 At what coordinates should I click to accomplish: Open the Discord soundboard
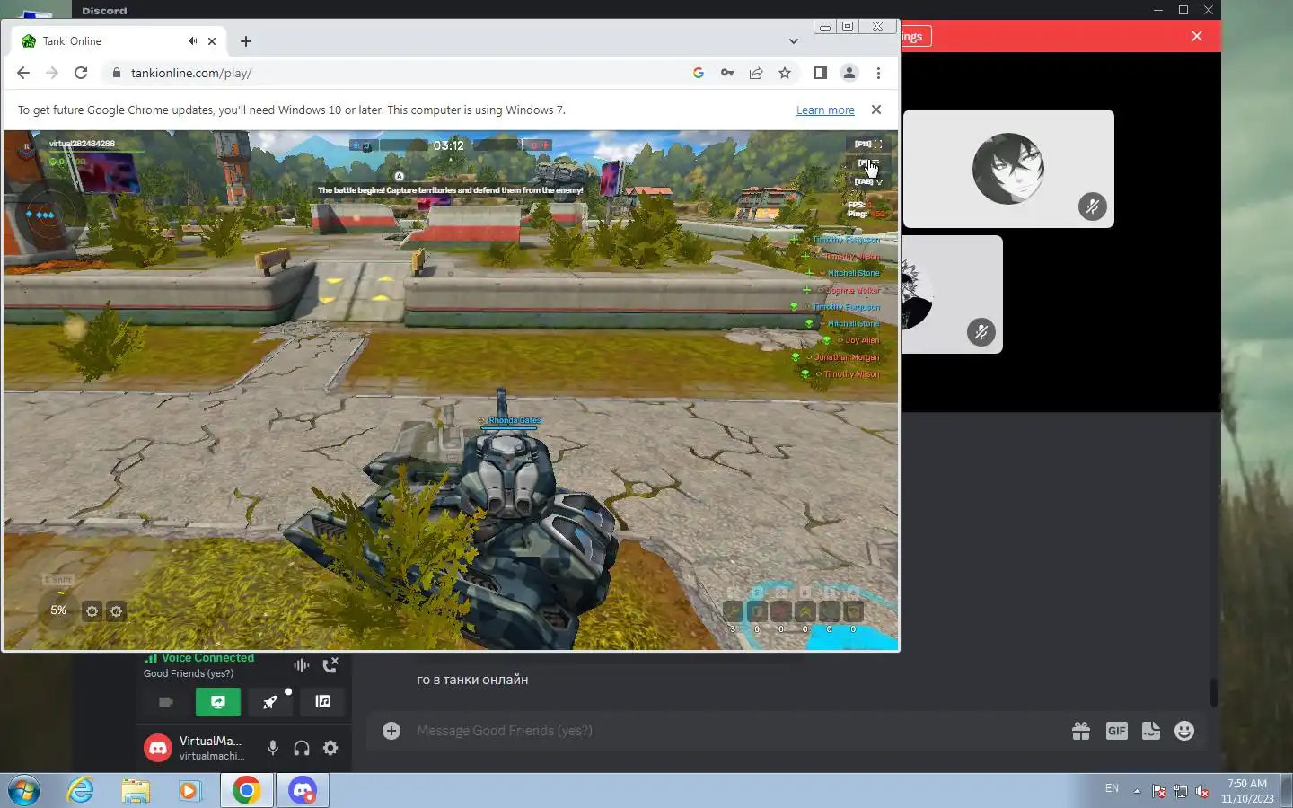(322, 702)
